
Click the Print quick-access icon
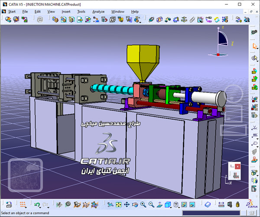tap(9, 204)
